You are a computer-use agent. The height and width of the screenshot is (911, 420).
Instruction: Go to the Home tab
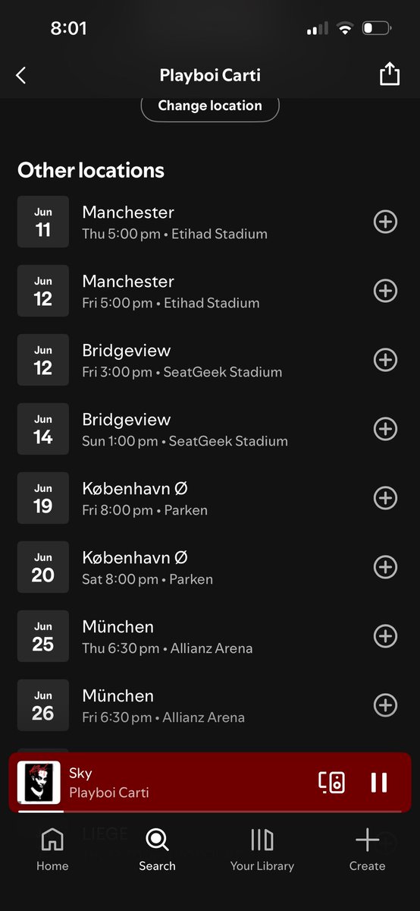pyautogui.click(x=52, y=850)
